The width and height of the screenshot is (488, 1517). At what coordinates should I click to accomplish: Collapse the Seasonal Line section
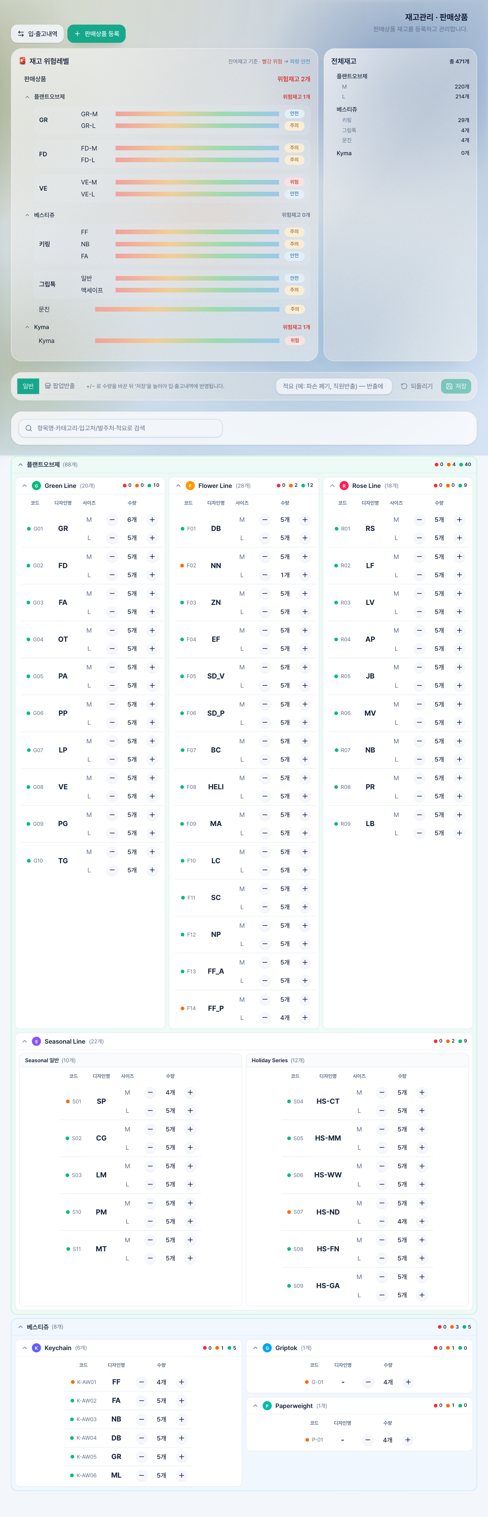24,1041
